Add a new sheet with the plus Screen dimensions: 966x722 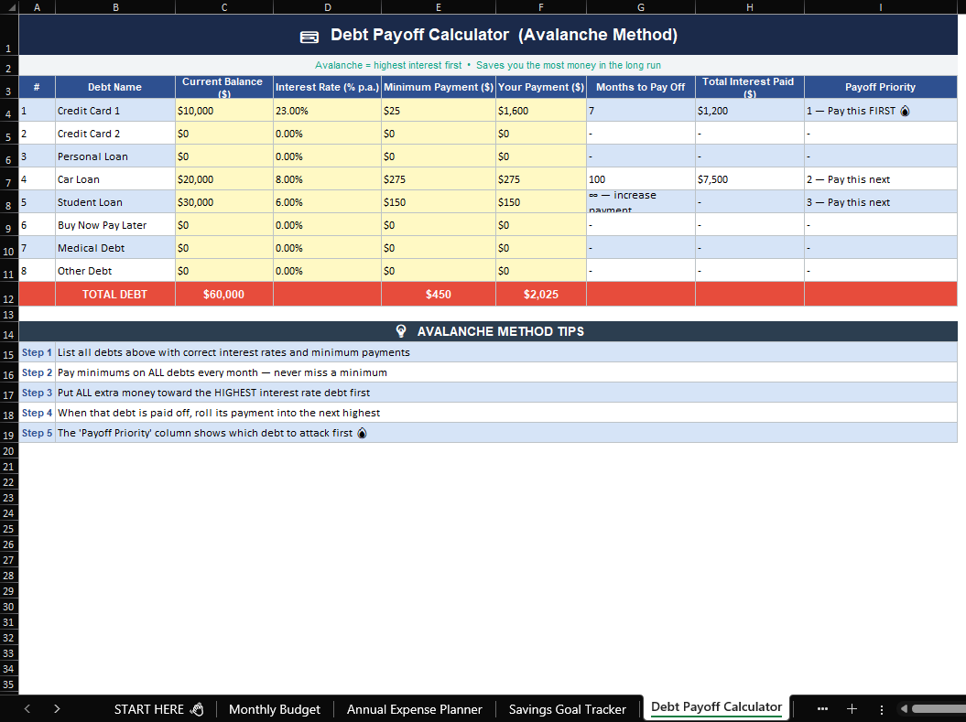point(852,709)
